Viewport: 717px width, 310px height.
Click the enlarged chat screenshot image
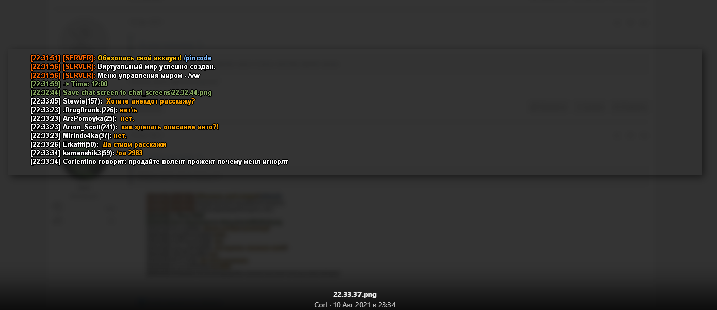click(x=355, y=112)
